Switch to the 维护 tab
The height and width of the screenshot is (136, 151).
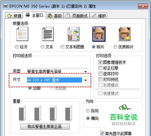pos(98,16)
